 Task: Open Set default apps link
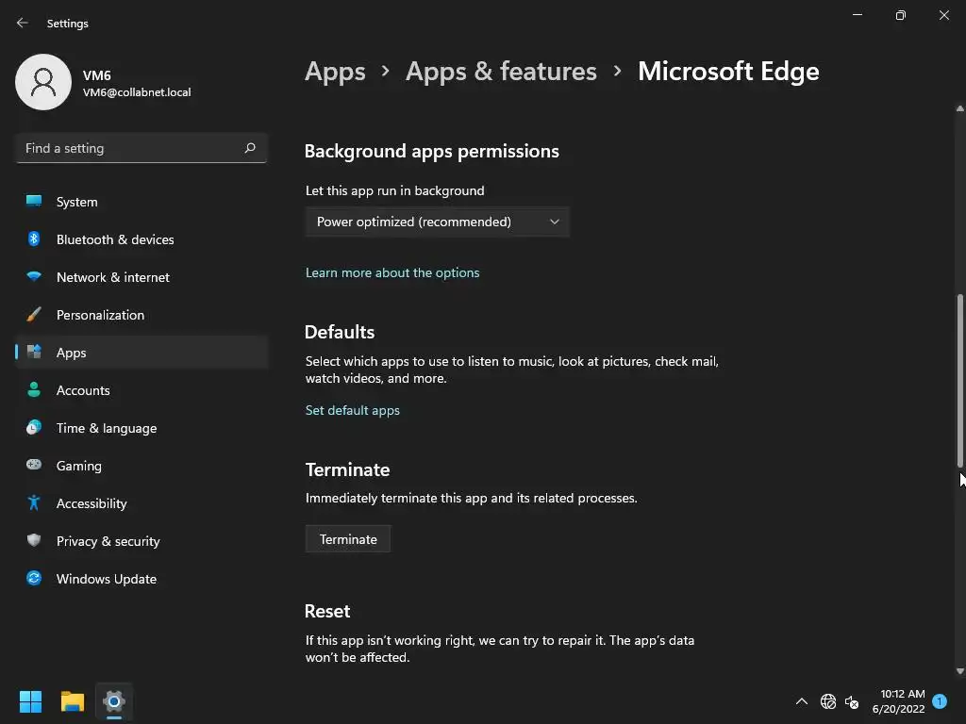[353, 410]
